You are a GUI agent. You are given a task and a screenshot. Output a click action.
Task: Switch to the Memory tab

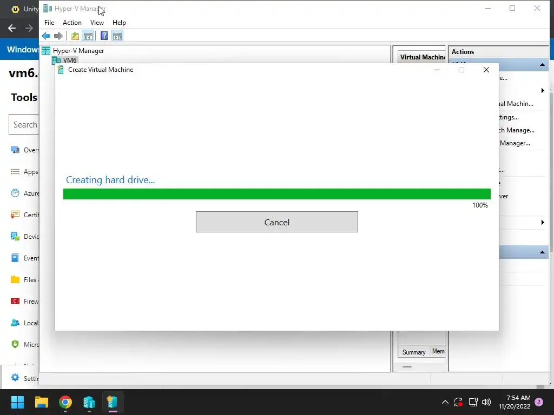(x=438, y=351)
